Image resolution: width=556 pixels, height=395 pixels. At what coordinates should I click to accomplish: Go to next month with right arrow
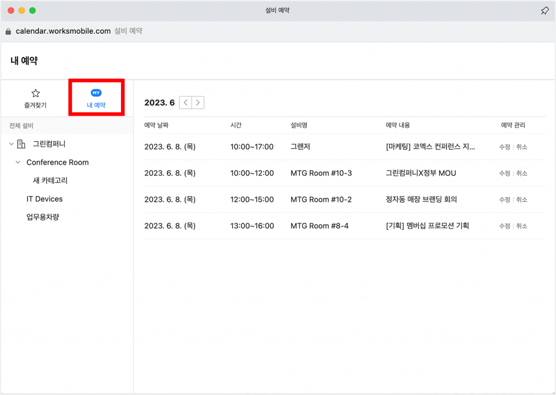pyautogui.click(x=198, y=103)
